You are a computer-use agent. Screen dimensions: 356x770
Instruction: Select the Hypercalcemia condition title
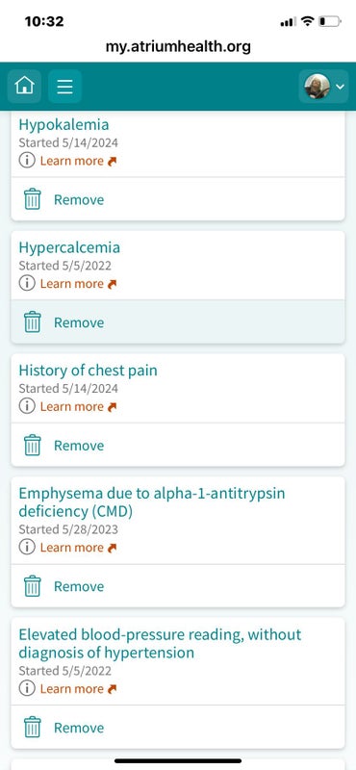69,247
